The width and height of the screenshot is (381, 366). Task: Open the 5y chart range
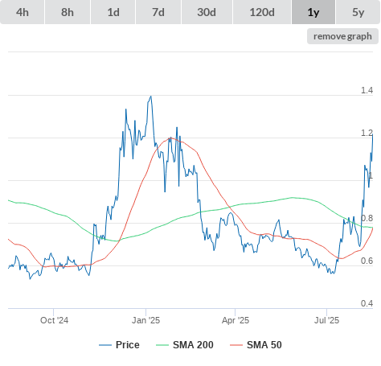point(358,12)
